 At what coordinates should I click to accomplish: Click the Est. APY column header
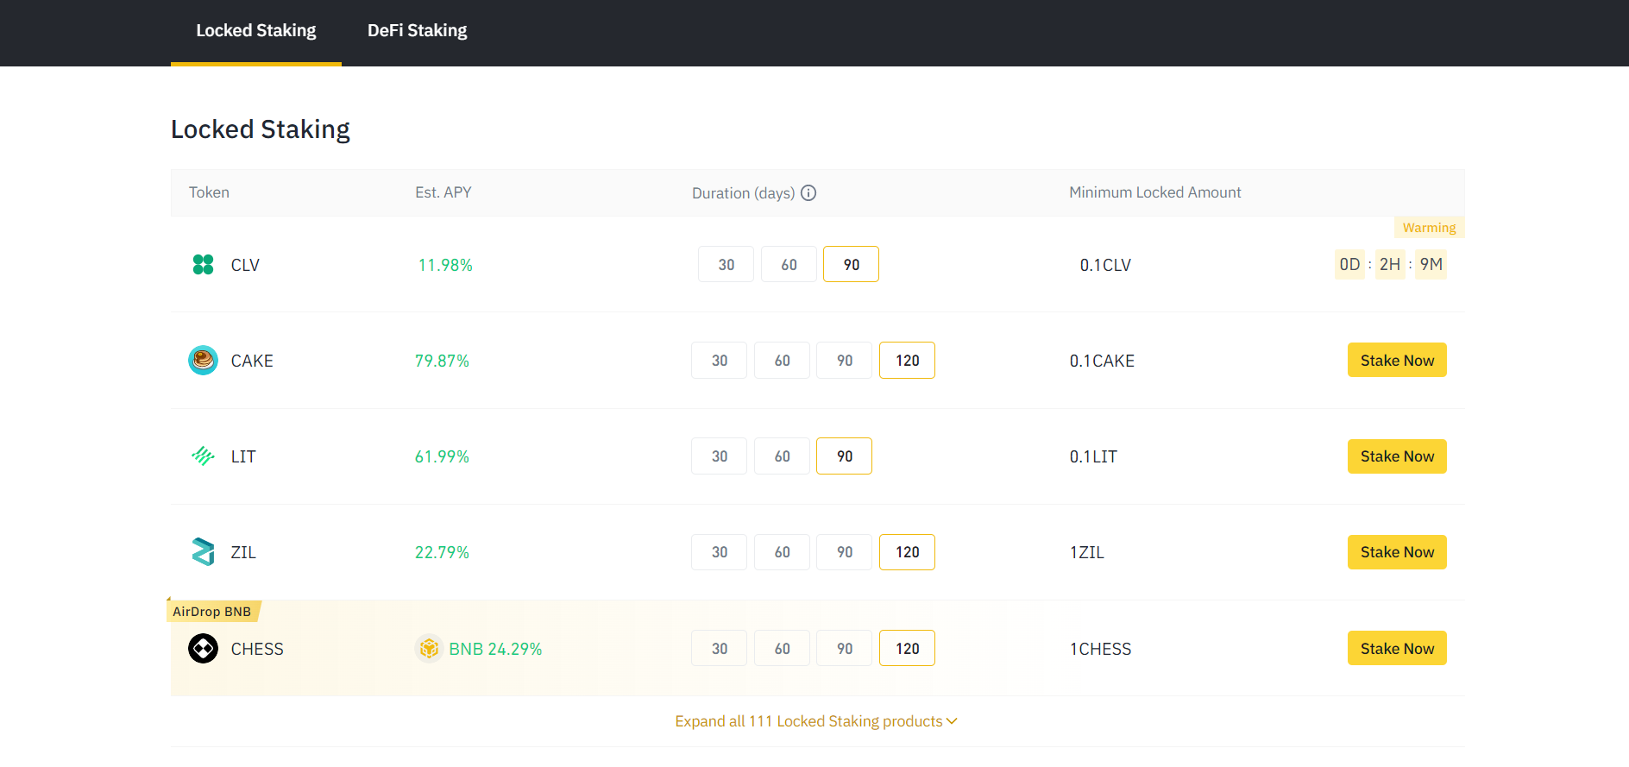443,192
